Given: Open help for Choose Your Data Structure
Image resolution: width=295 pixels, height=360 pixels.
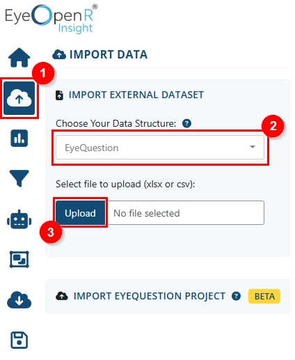Looking at the screenshot, I should [186, 123].
